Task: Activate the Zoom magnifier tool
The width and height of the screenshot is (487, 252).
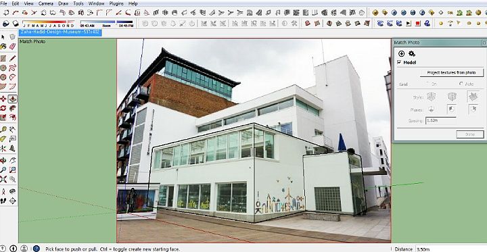Action: pos(3,170)
